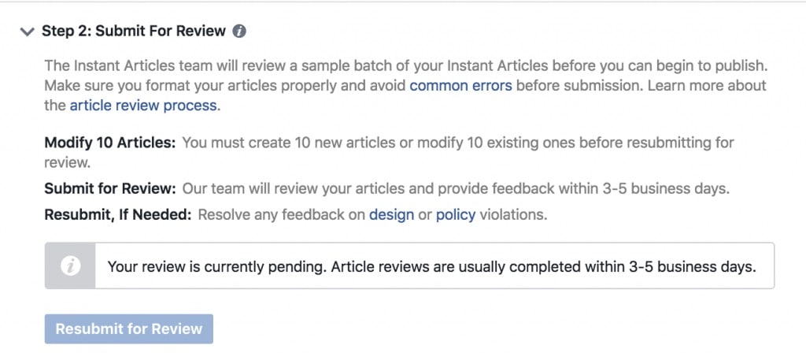Click the 'Make sure you format your articles' sentence
Image resolution: width=806 pixels, height=360 pixels.
[343, 85]
